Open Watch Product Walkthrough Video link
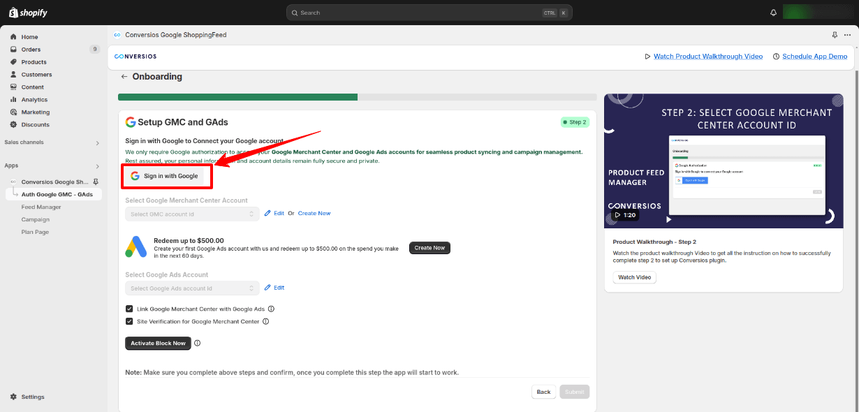This screenshot has height=412, width=859. pos(708,57)
